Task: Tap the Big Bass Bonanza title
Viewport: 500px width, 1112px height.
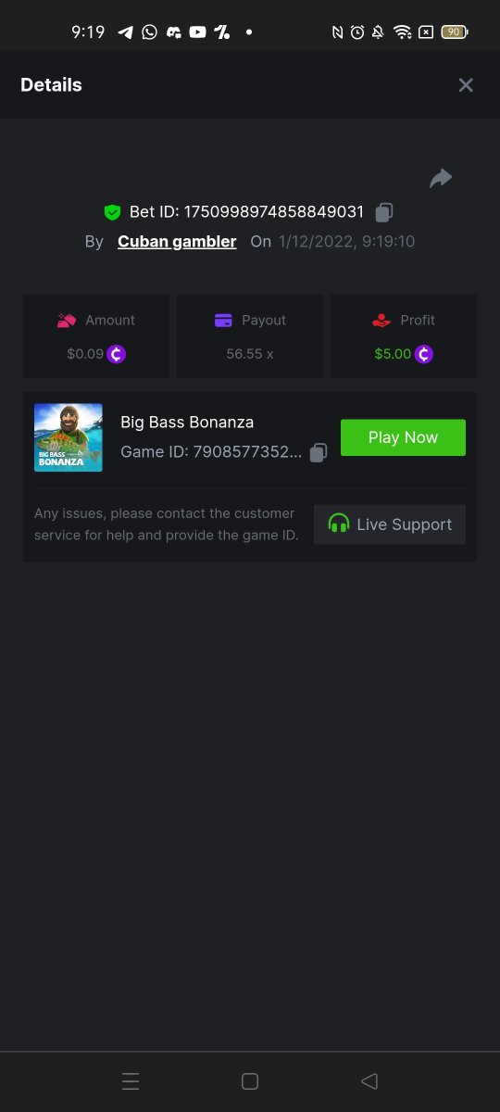Action: (187, 423)
